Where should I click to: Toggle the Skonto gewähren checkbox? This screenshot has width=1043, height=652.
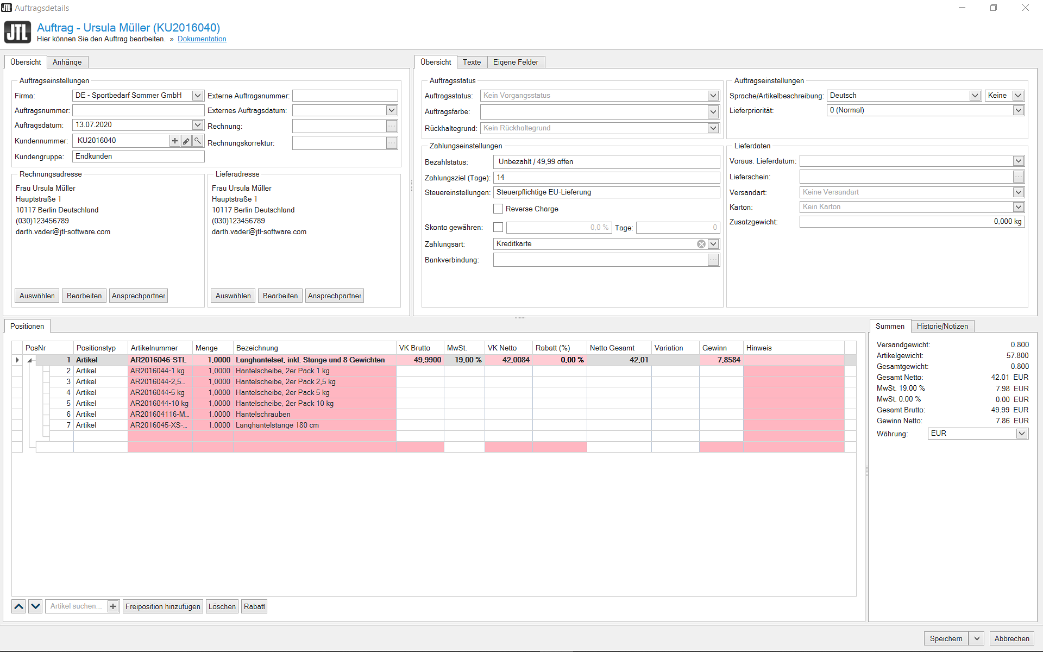[x=498, y=227]
